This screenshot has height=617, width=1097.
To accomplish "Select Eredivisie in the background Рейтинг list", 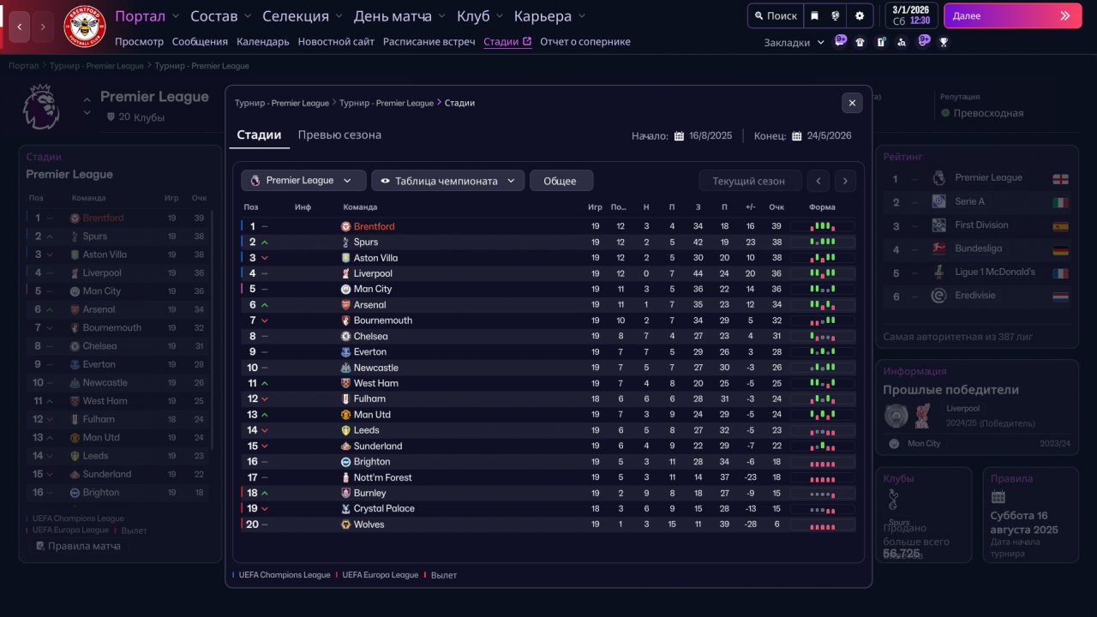I will click(976, 296).
